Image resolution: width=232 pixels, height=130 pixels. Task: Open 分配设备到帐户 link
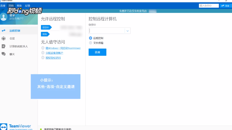(54, 53)
